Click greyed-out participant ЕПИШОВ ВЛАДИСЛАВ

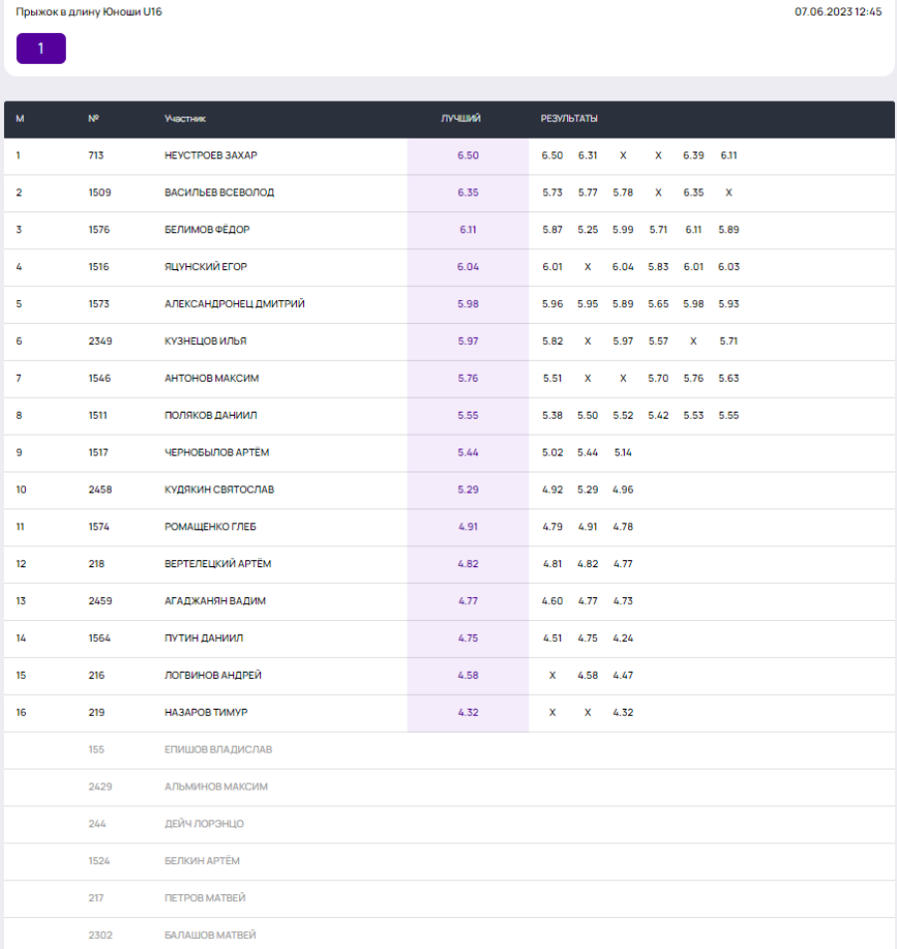[218, 750]
